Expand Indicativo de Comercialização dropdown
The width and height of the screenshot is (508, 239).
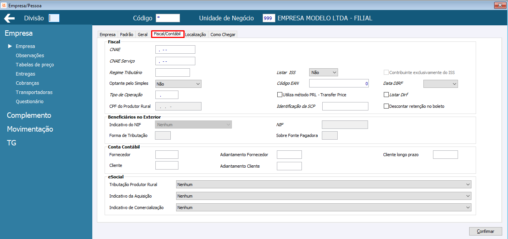tap(323, 208)
